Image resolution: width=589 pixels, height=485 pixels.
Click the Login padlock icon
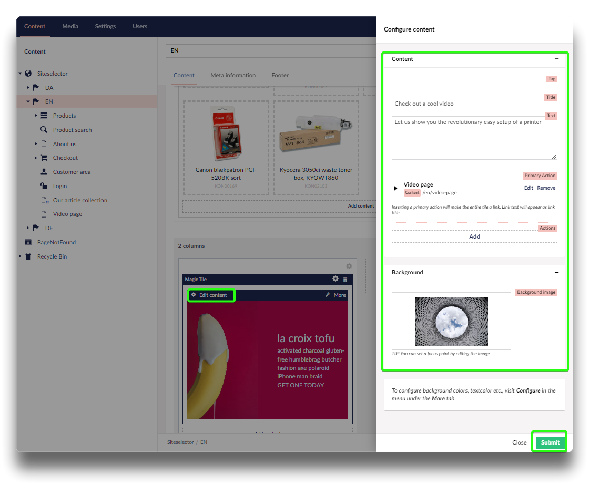point(44,186)
